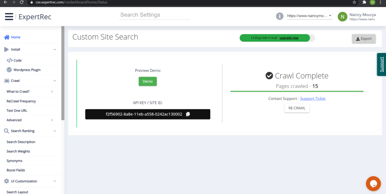Screen dimensions: 386x194
Task: Click the Home house icon
Action: pyautogui.click(x=7, y=37)
